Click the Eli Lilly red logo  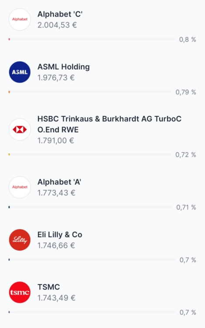pos(20,240)
